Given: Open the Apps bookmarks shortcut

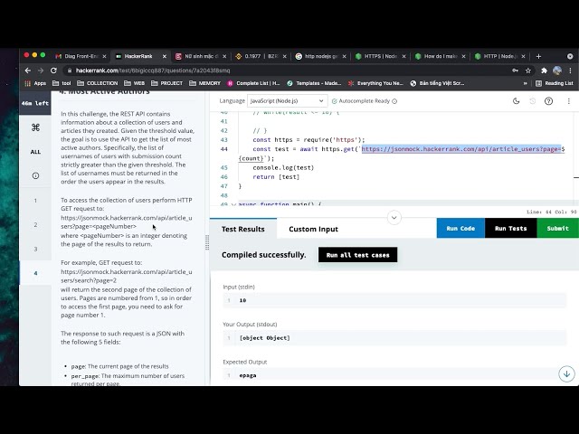Looking at the screenshot, I should point(35,83).
